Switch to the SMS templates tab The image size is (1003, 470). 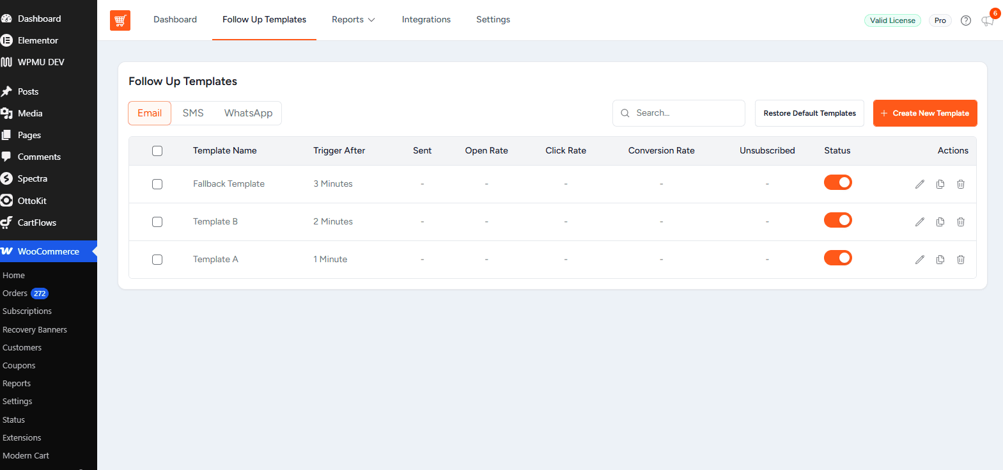click(193, 113)
